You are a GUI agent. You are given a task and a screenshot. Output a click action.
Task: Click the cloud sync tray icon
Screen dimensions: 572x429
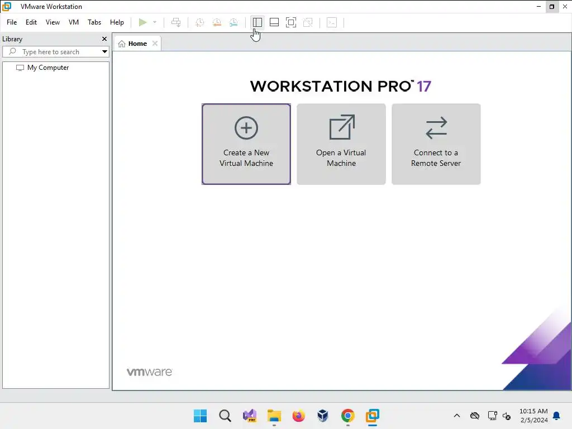pos(475,416)
